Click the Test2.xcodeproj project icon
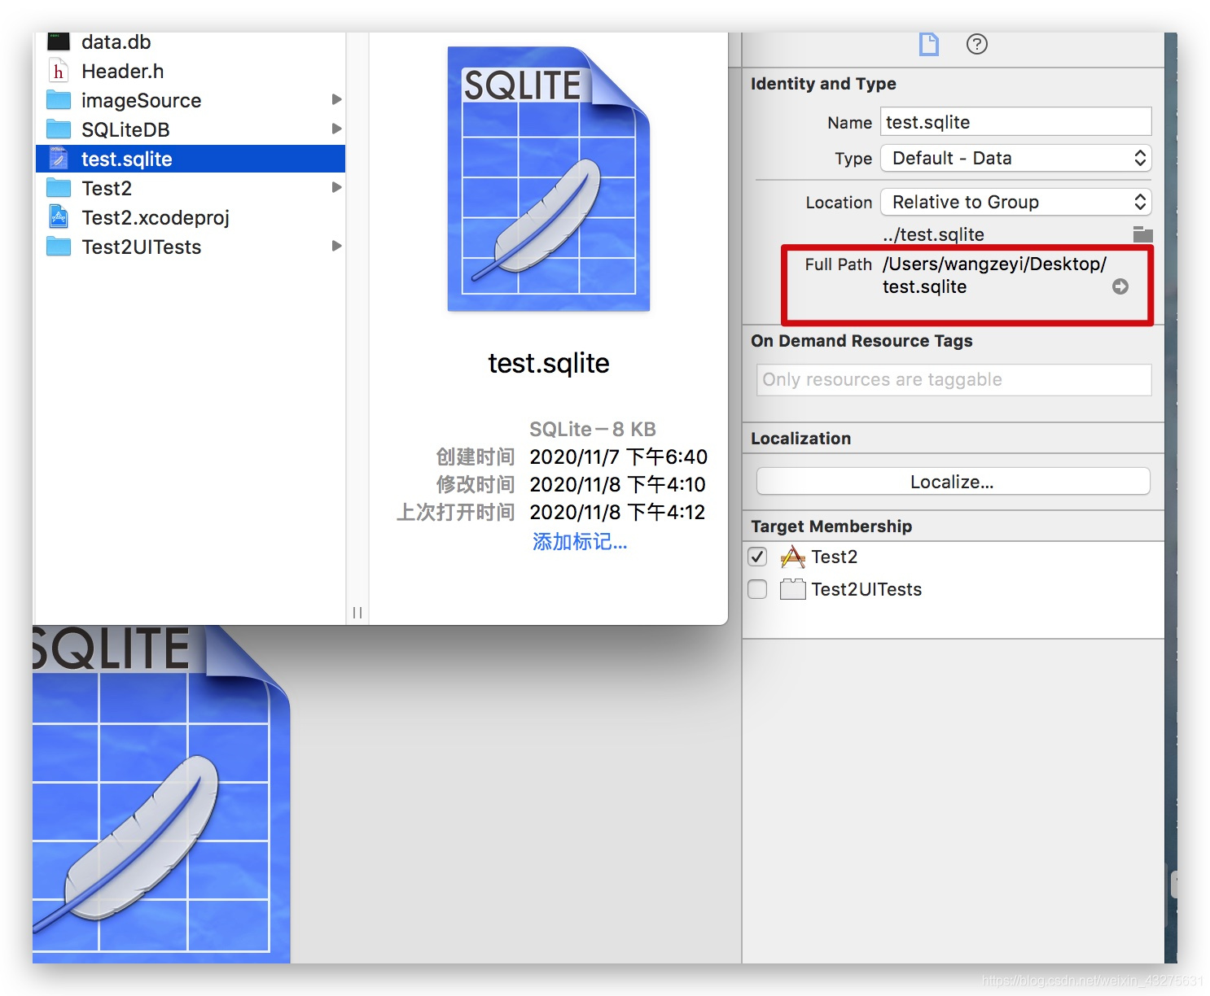This screenshot has width=1210, height=996. coord(59,216)
